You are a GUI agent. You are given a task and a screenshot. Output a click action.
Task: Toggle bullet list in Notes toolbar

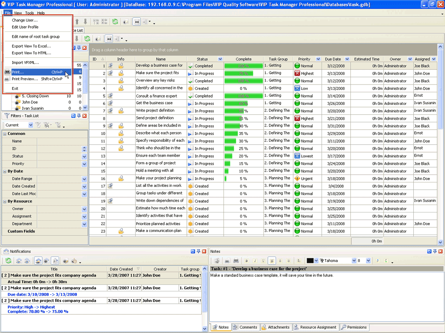299,261
